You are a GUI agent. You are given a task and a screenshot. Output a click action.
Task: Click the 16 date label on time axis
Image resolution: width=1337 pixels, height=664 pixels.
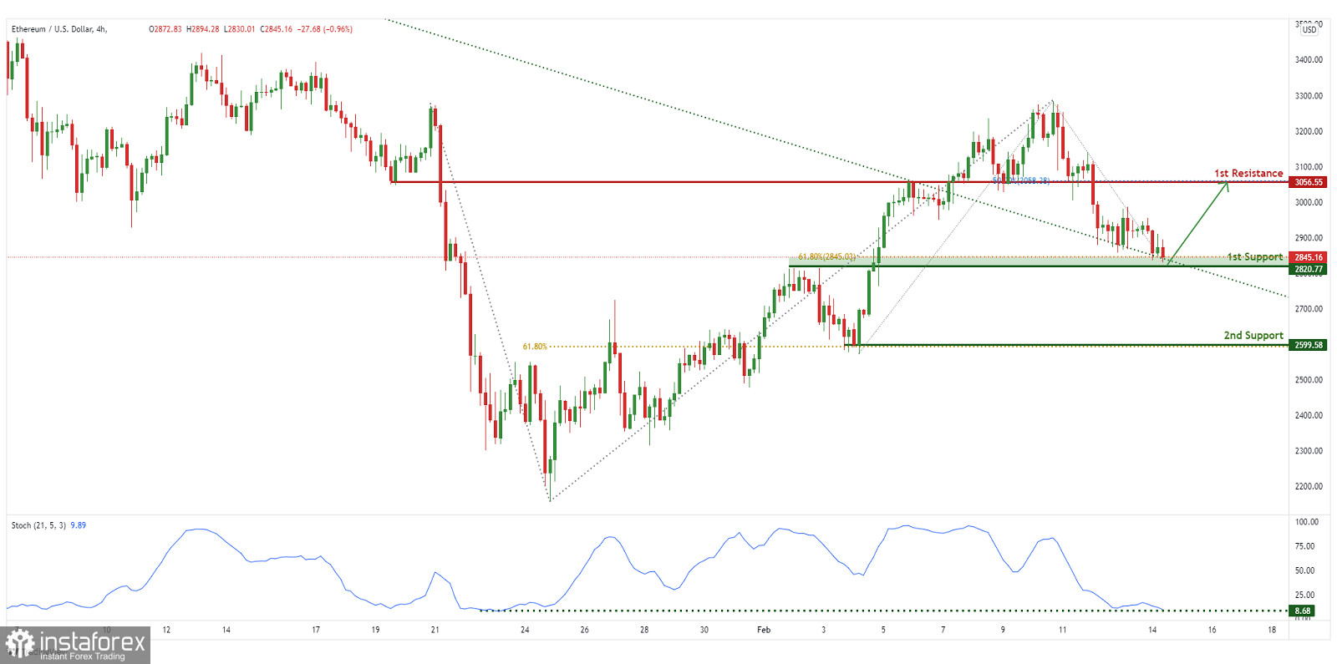(1212, 630)
